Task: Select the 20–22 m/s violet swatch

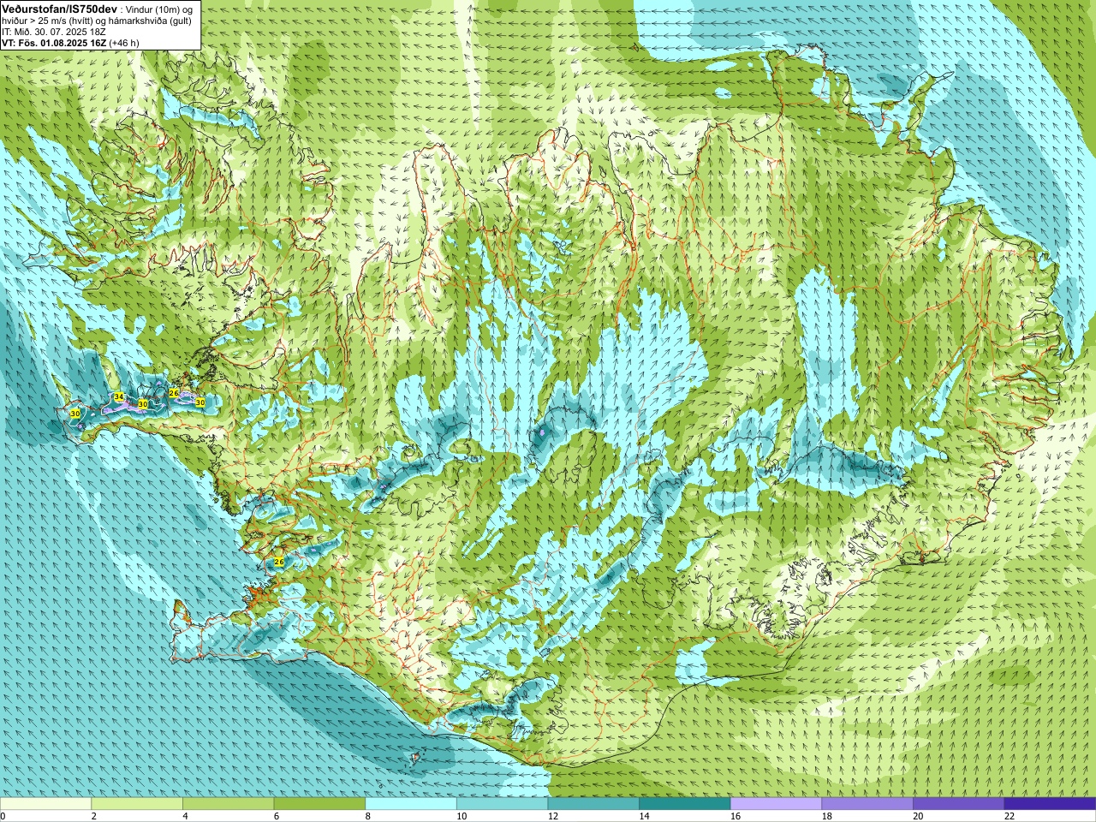Action: [959, 804]
